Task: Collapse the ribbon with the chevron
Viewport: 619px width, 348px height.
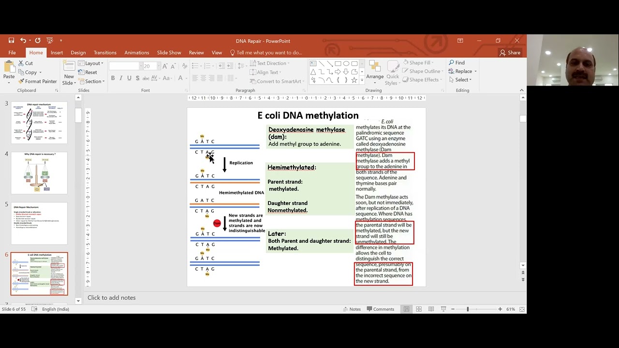Action: coord(521,90)
